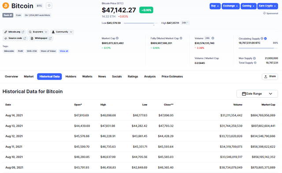Click the Fully Diluted Market Cap info icon

click(181, 38)
